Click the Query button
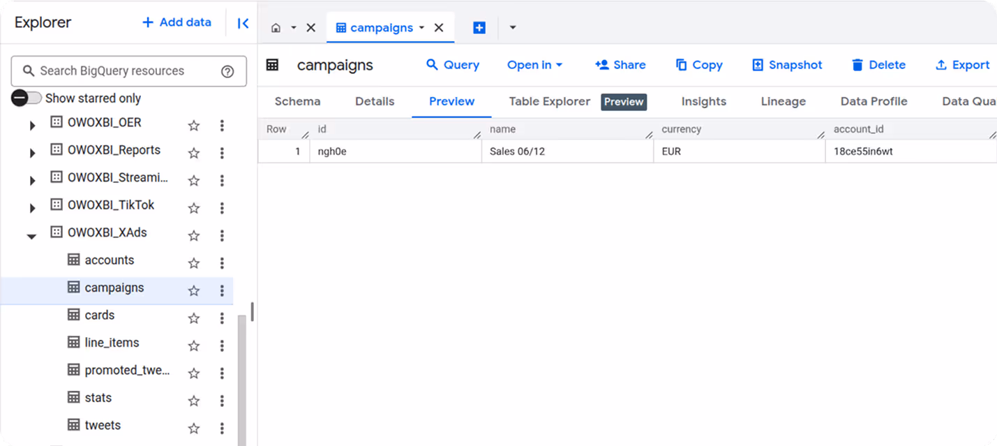Viewport: 997px width, 446px height. pyautogui.click(x=453, y=65)
